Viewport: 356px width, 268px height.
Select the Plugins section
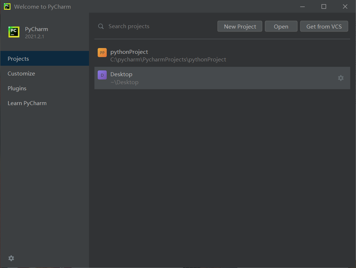click(17, 88)
